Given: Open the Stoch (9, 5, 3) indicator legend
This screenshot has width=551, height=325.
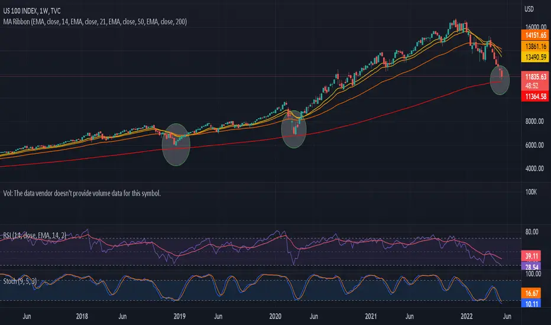Looking at the screenshot, I should click(x=20, y=281).
